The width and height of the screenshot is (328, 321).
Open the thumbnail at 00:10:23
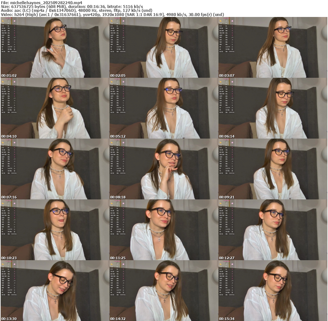pos(55,230)
